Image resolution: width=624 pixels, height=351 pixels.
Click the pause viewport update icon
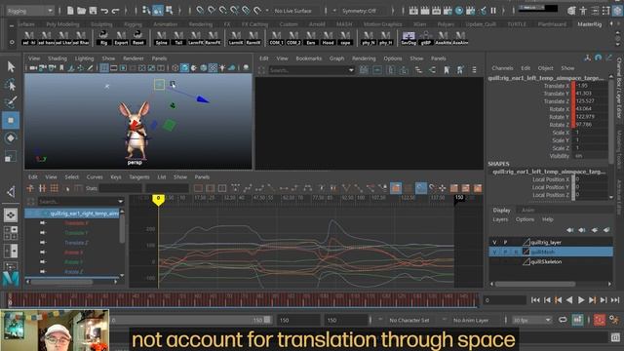[493, 11]
